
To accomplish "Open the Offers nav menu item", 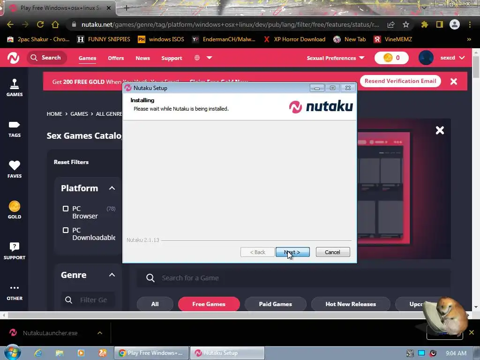I will click(116, 58).
